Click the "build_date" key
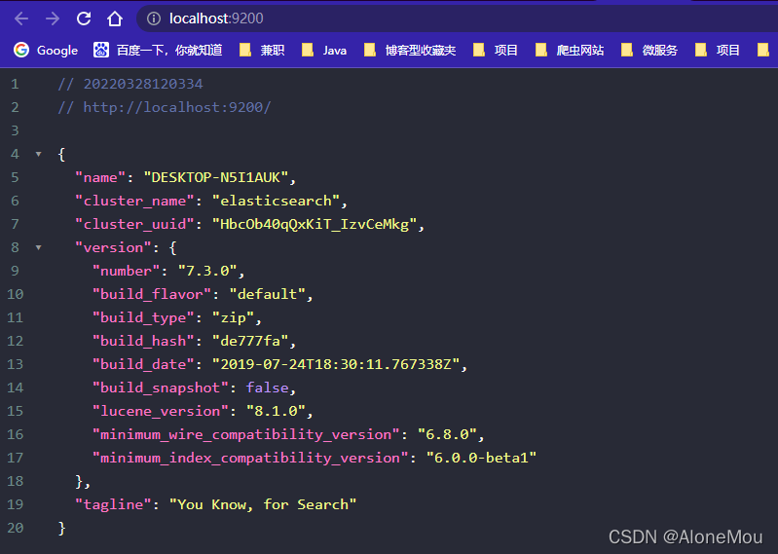The image size is (778, 554). (x=143, y=364)
